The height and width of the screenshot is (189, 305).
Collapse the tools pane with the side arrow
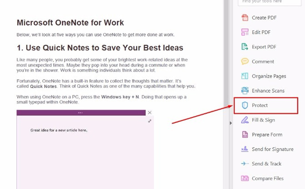[231, 123]
